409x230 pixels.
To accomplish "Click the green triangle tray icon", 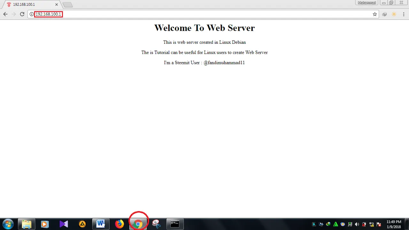I will [x=336, y=224].
